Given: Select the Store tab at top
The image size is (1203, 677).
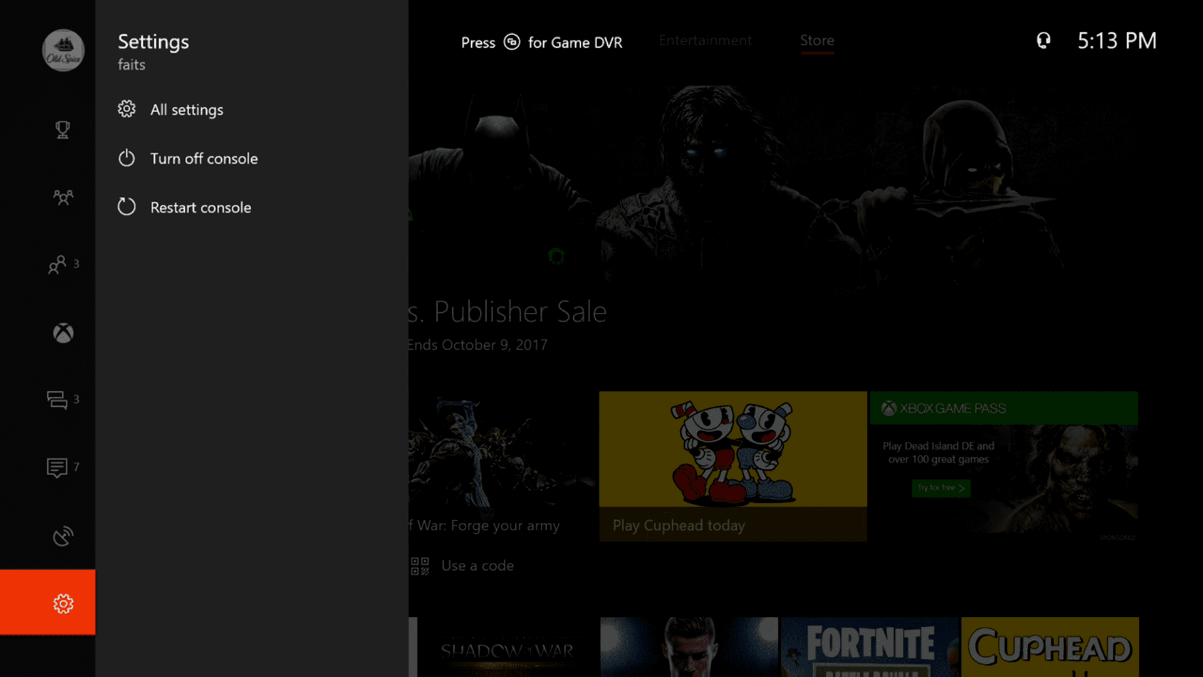Looking at the screenshot, I should point(816,39).
